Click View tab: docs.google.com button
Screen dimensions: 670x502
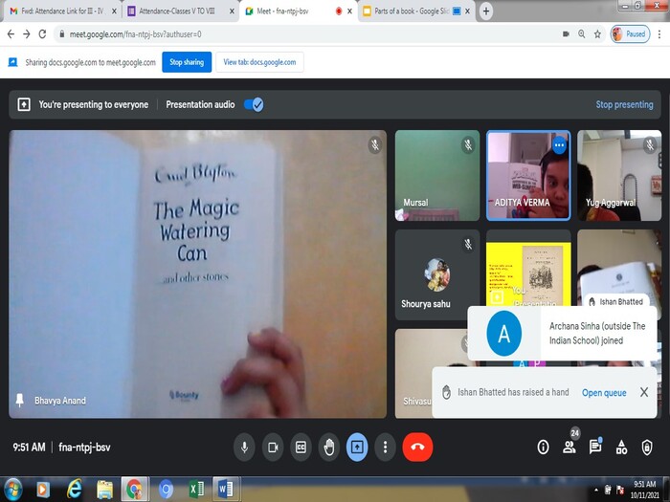pos(259,62)
